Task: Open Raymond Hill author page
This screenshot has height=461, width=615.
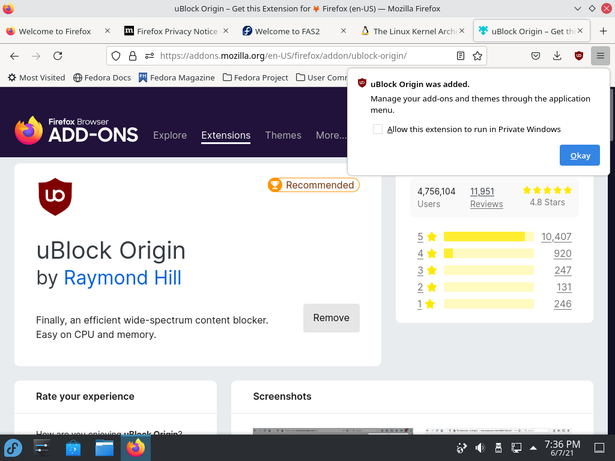Action: [x=123, y=278]
